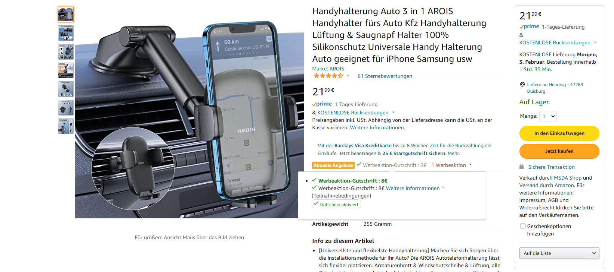Select the last product thumbnail
The image size is (614, 272).
point(66,126)
